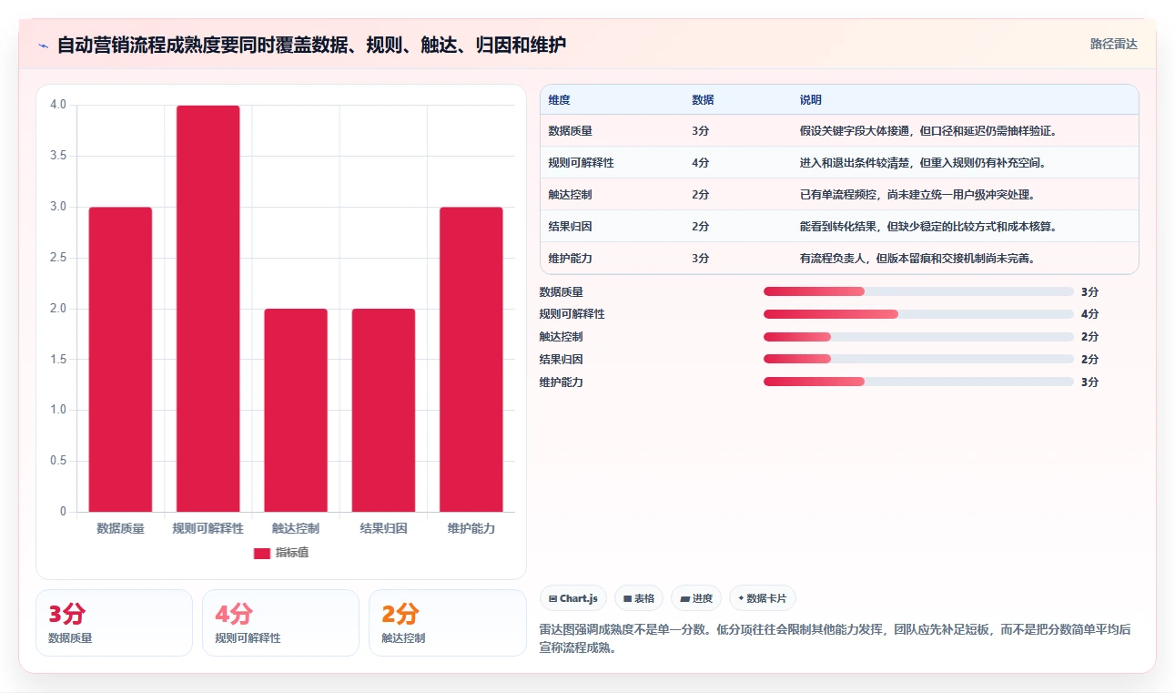Click the 数据质量 progress bar
Image resolution: width=1175 pixels, height=693 pixels.
tap(919, 291)
